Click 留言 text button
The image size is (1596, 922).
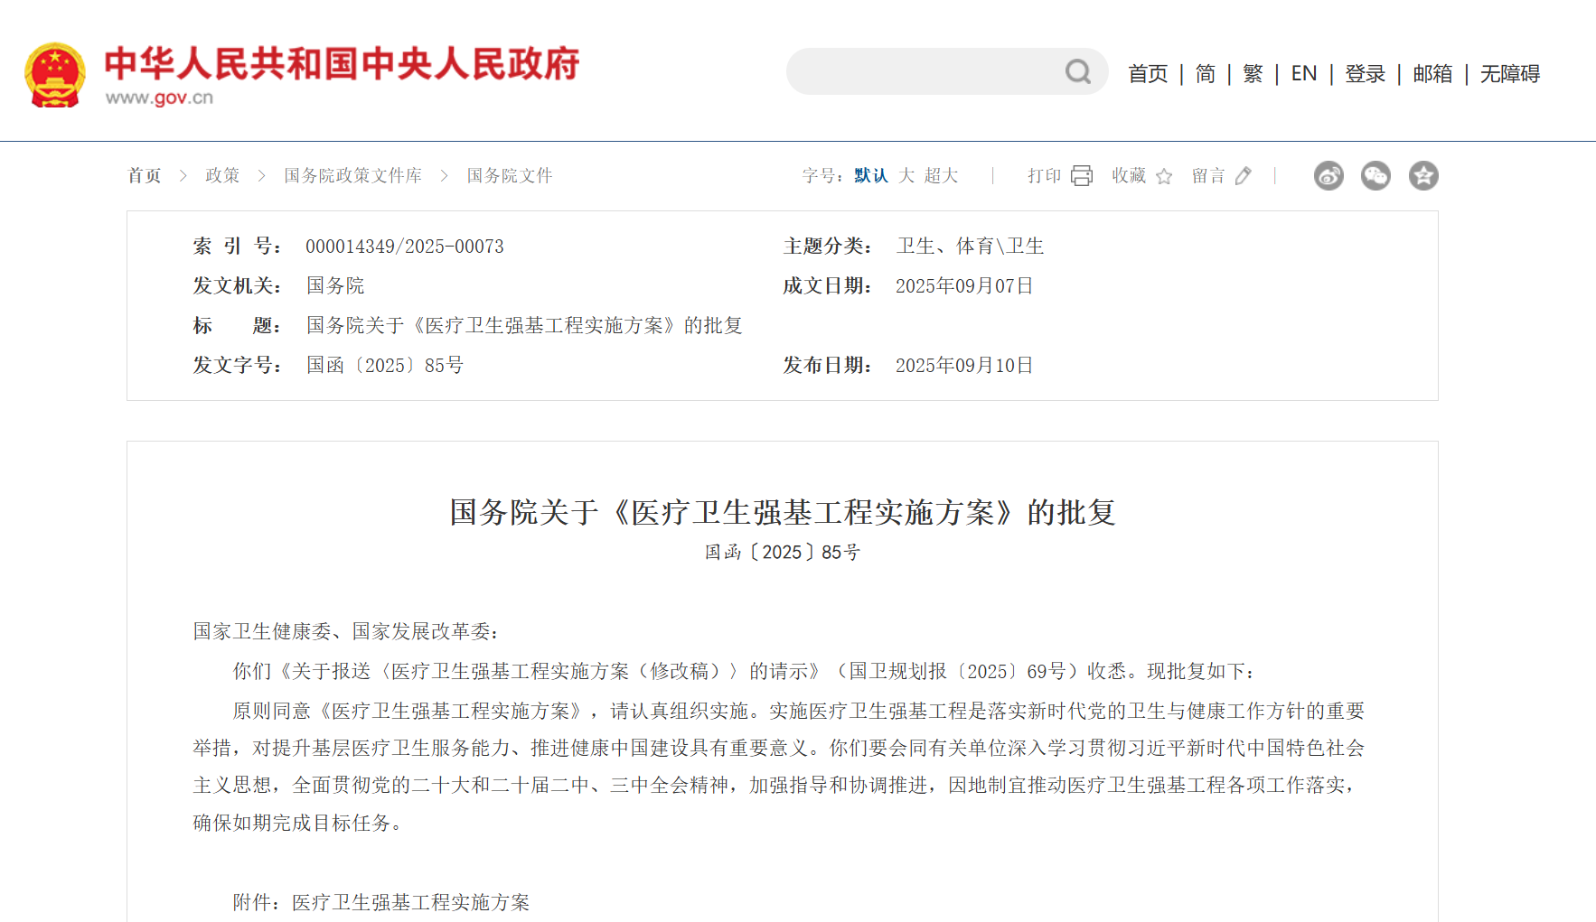coord(1208,175)
